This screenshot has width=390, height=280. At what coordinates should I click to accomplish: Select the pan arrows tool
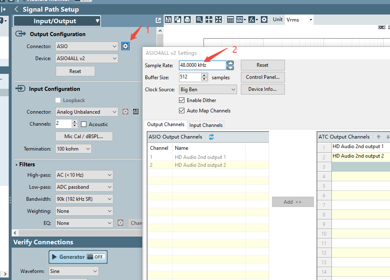click(209, 19)
